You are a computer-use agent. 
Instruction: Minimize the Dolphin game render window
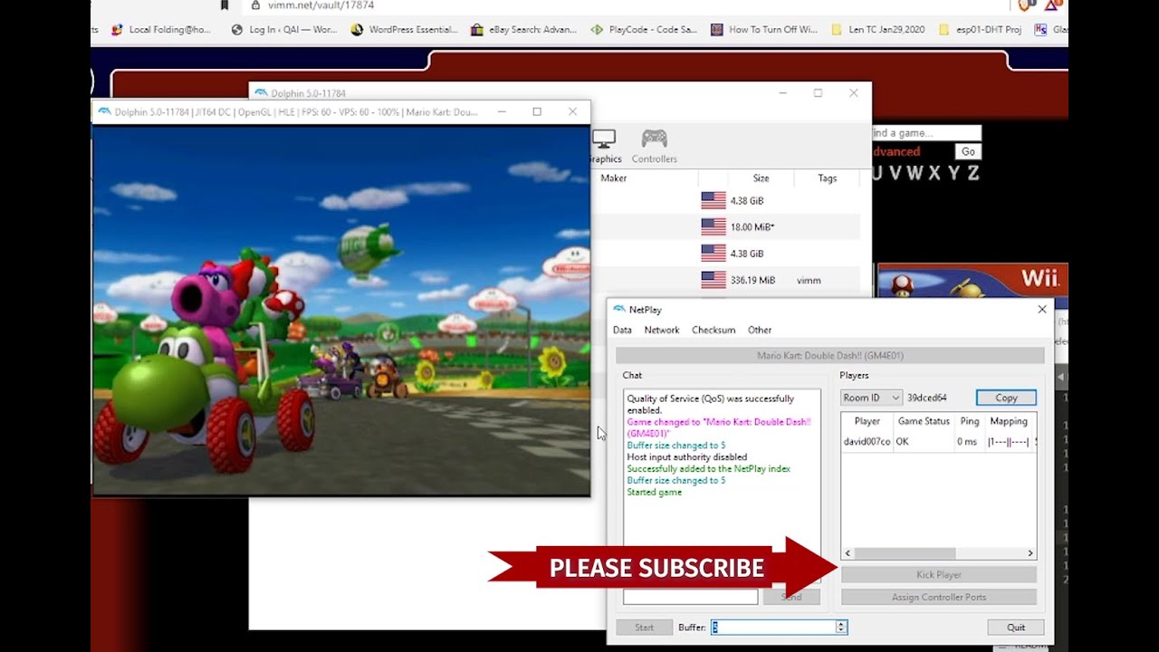pos(501,111)
